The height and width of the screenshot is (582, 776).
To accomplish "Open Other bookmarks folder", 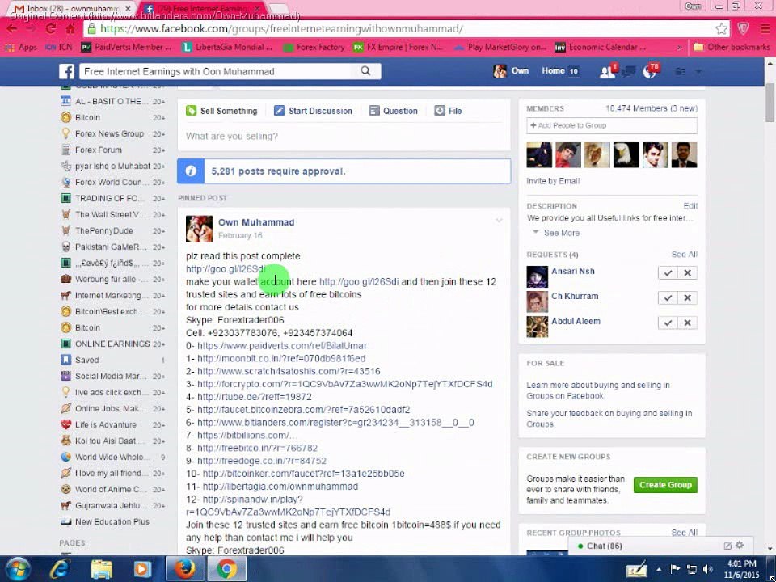I will pyautogui.click(x=732, y=47).
